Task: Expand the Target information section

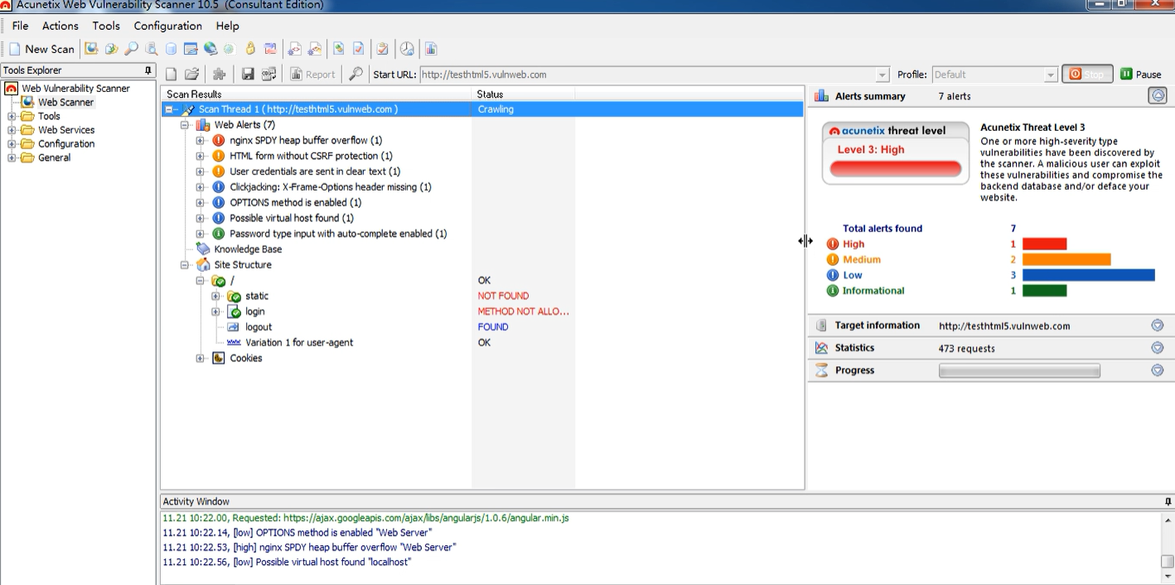Action: pos(1158,326)
